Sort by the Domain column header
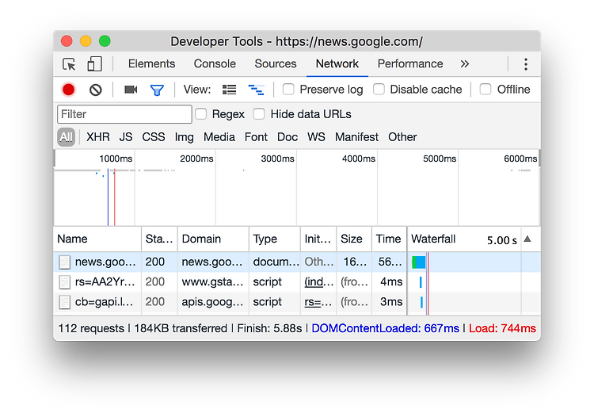The height and width of the screenshot is (417, 594). point(213,239)
